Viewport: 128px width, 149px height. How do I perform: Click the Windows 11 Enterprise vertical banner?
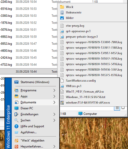8,113
